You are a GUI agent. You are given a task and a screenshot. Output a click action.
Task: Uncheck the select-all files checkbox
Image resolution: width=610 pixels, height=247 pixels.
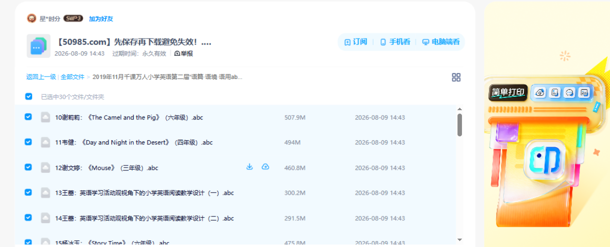[x=29, y=96]
